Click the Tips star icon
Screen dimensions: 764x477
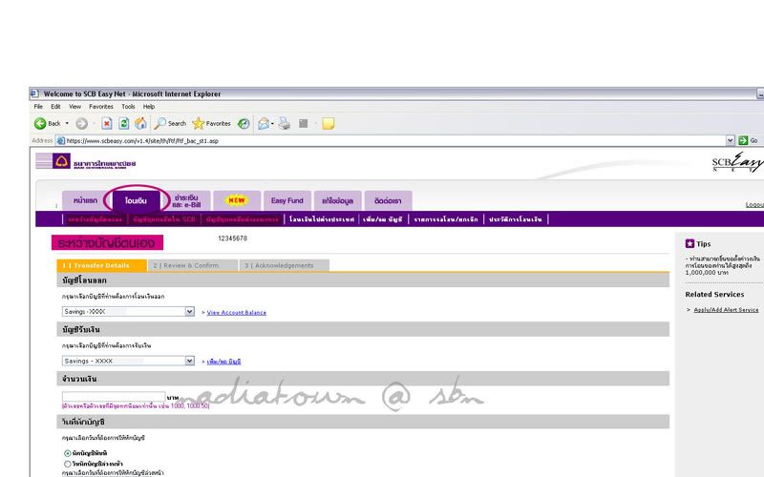pos(690,243)
